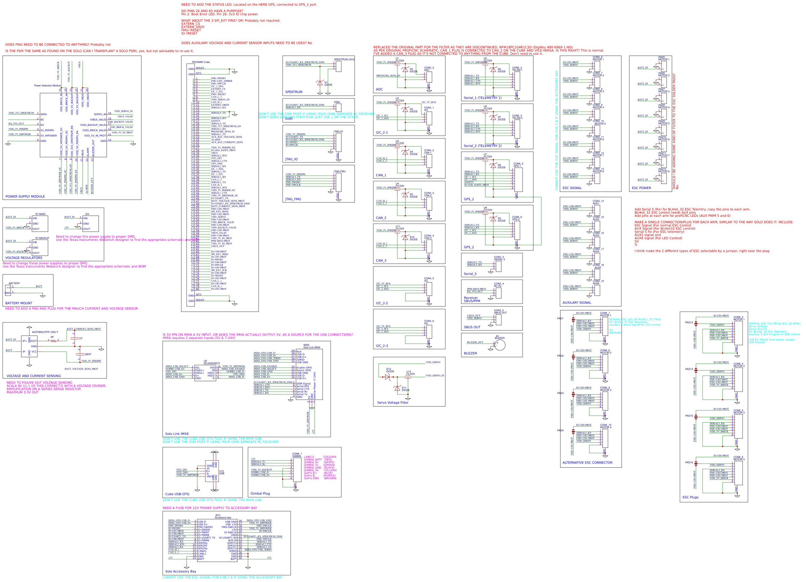Screen dimensions: 806x582
Task: Select the D12 diode in servo filter
Action: pos(387,377)
